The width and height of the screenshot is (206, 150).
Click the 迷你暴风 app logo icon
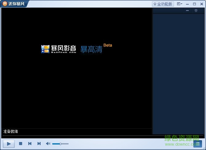tap(5, 4)
